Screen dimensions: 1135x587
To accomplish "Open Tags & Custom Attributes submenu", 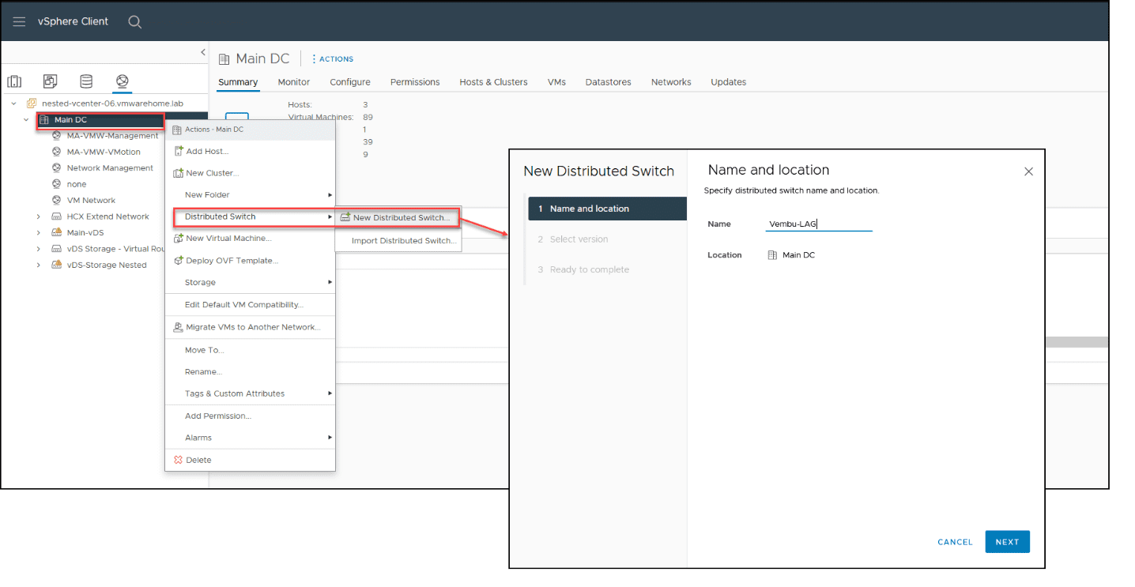I will pyautogui.click(x=250, y=393).
